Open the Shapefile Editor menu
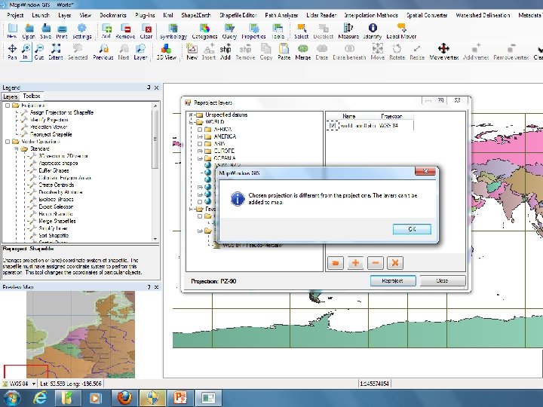 [238, 15]
